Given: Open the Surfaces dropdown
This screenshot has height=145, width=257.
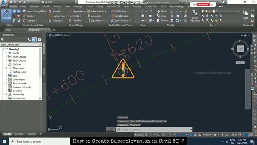Looking at the screenshot, I should [x=30, y=21].
